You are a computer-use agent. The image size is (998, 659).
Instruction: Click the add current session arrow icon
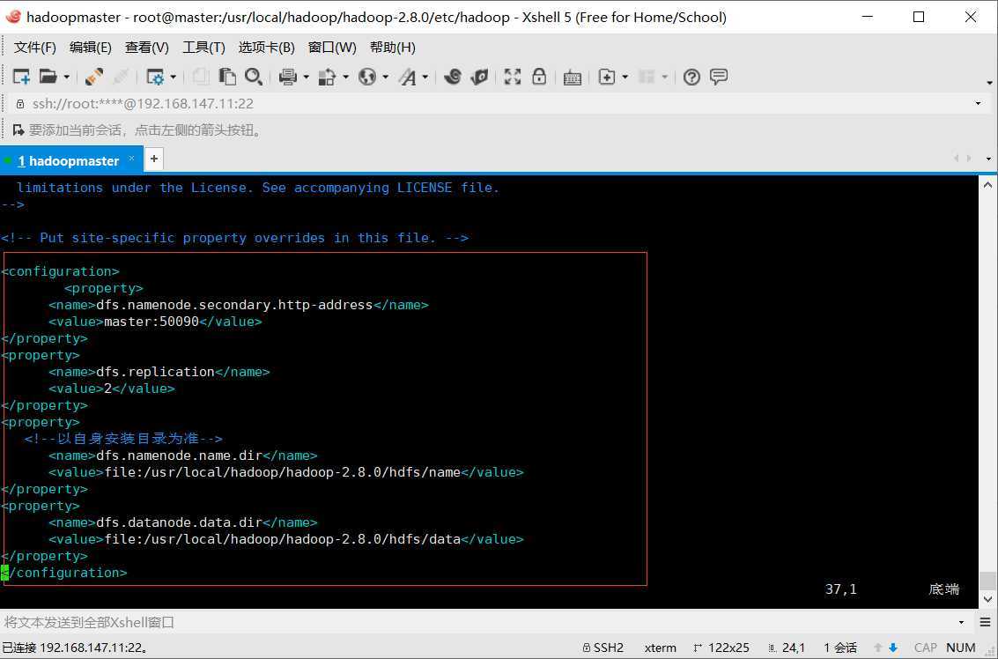(18, 130)
